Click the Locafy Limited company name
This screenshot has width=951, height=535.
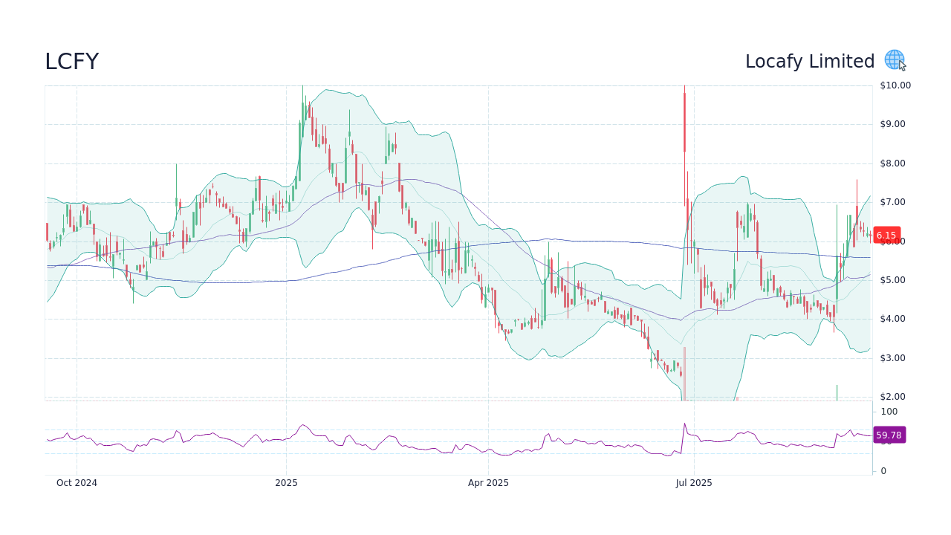[x=810, y=62]
